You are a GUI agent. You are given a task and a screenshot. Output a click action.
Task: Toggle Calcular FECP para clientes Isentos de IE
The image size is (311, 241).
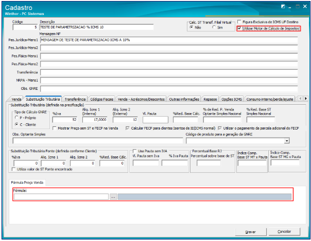[128, 128]
